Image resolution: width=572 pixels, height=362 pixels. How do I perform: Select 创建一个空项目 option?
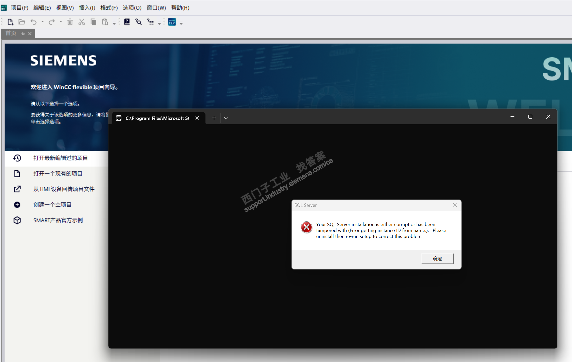click(x=52, y=205)
